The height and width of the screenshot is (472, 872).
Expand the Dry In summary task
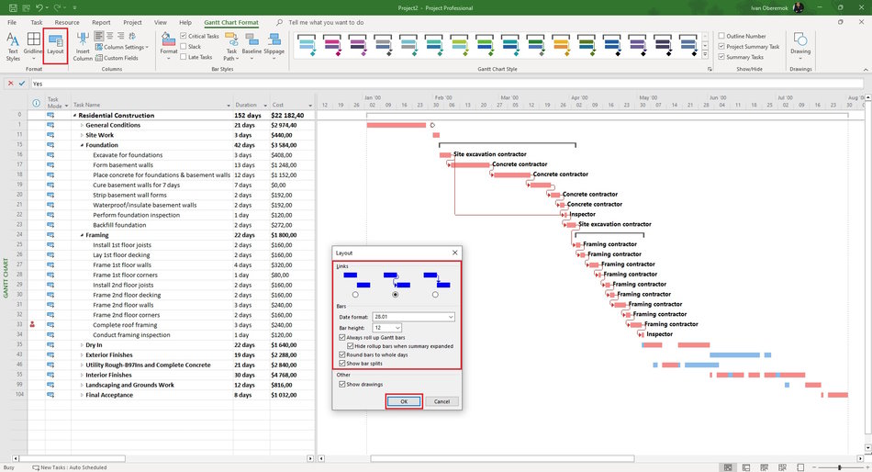coord(82,345)
